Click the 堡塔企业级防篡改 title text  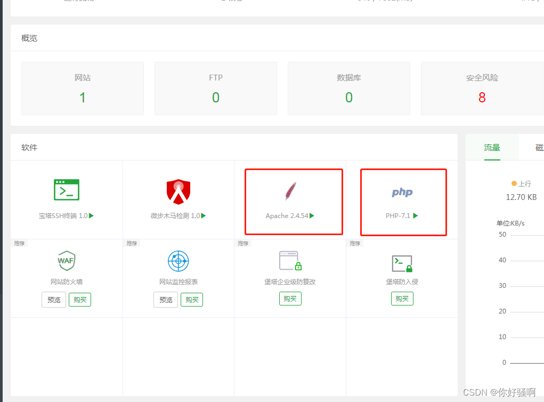point(290,282)
